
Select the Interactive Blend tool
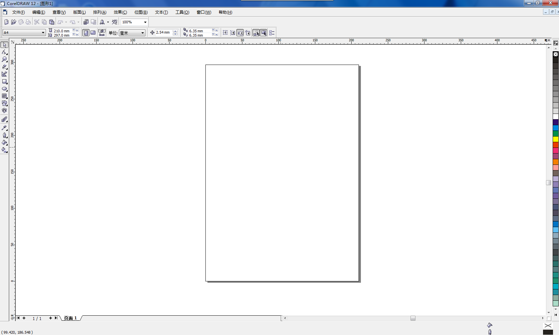point(5,119)
